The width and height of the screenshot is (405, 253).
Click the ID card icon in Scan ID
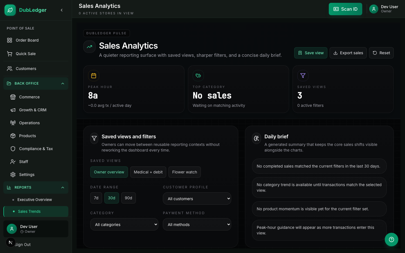point(336,9)
